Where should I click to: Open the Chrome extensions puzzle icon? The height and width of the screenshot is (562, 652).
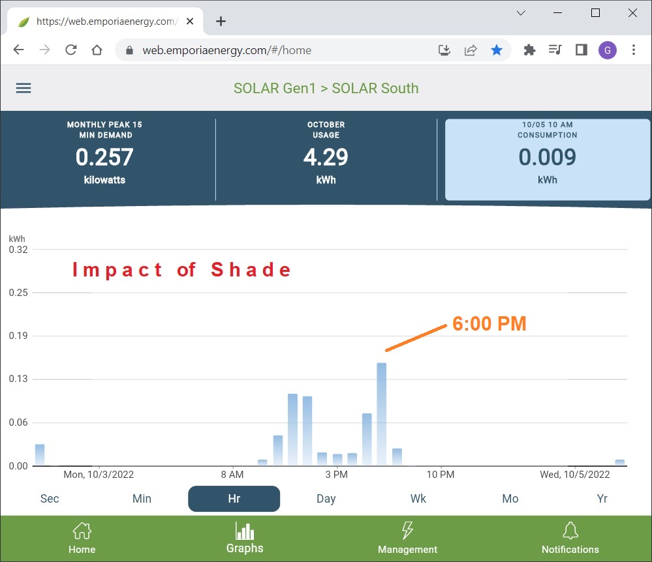point(529,50)
